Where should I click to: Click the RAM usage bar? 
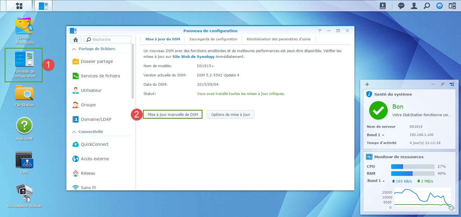(x=413, y=174)
